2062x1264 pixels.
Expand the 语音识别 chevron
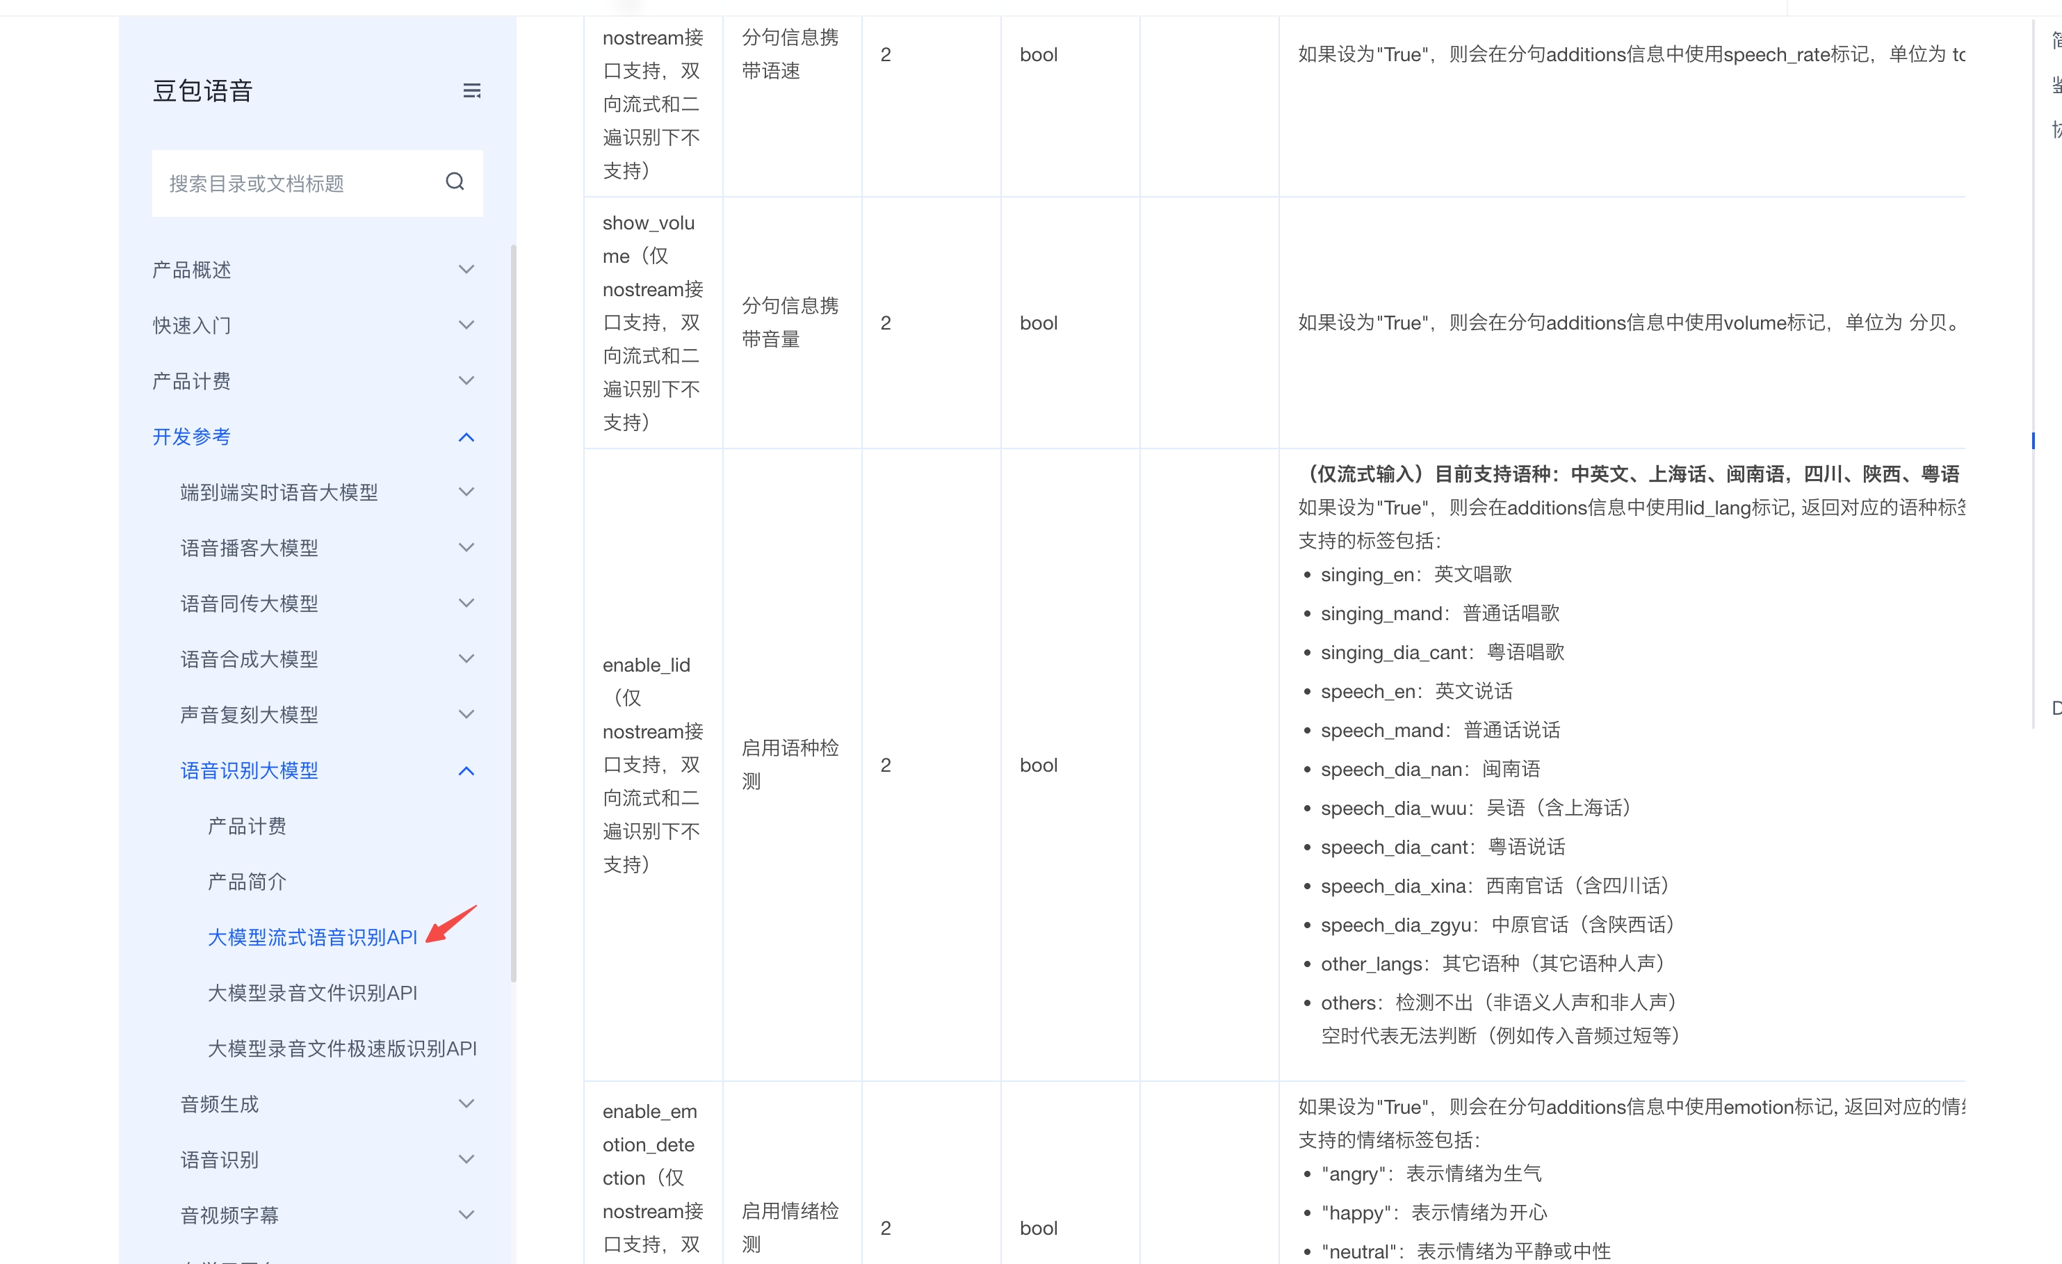coord(467,1160)
